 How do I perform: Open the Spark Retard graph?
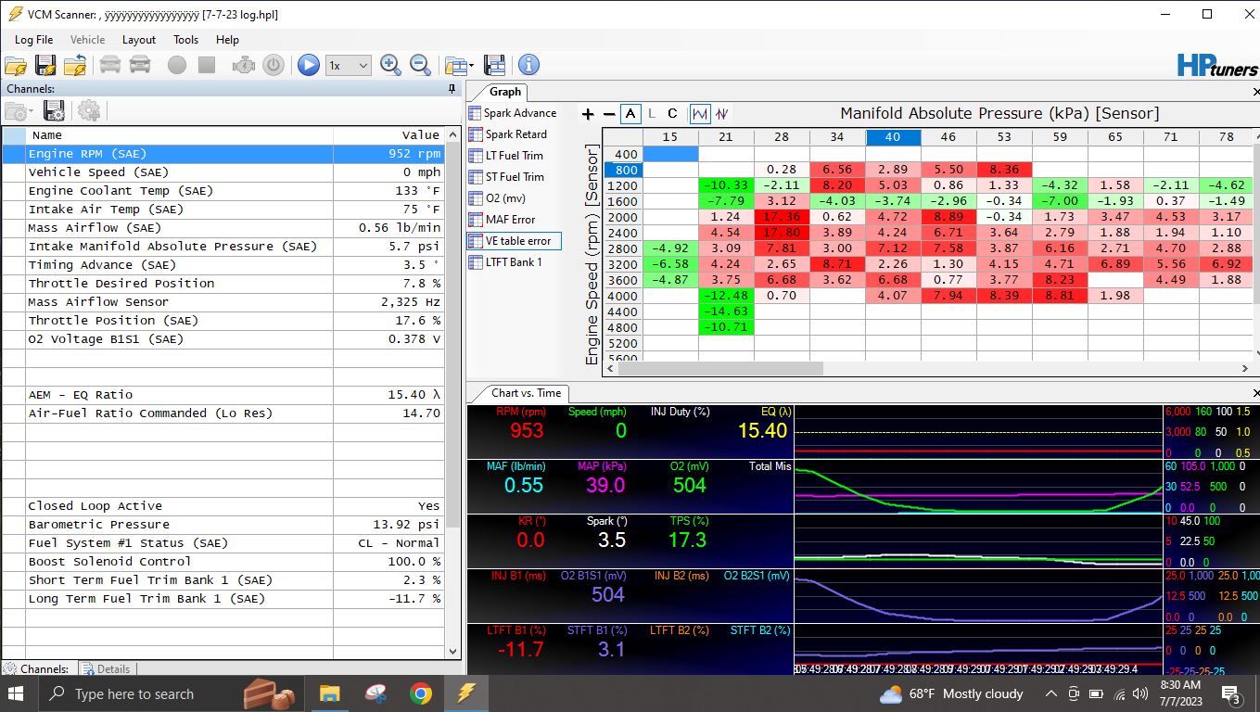(x=508, y=134)
